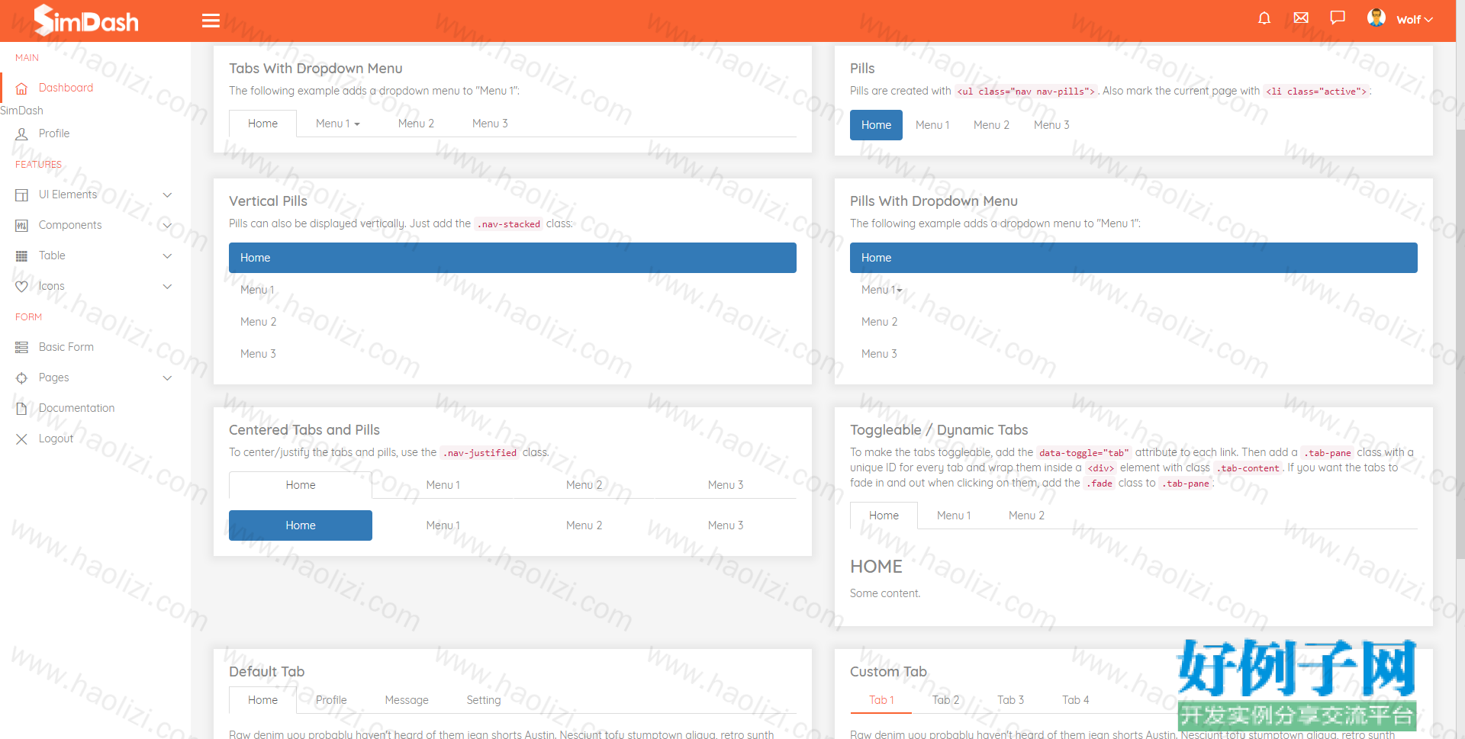Open the mail envelope icon
The width and height of the screenshot is (1465, 739).
click(1301, 18)
